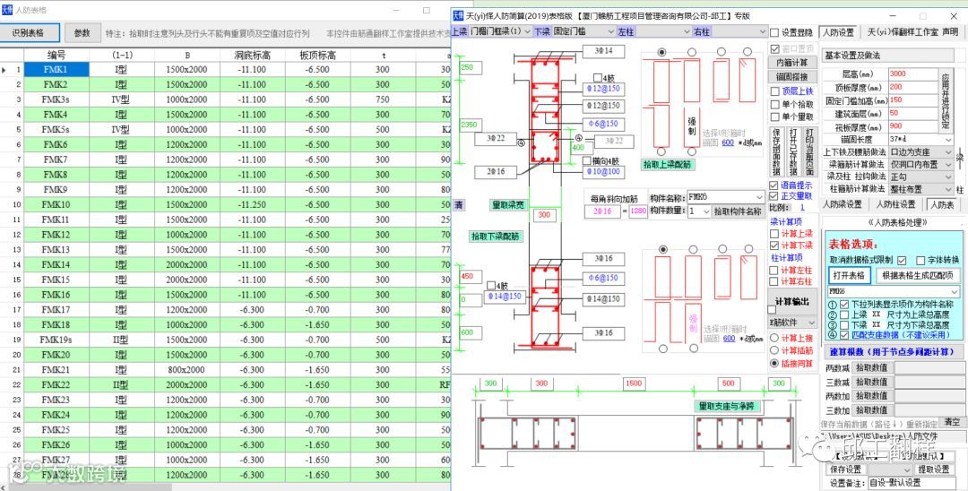Viewport: 968px width, 491px height.
Task: Open the 上下铁及腰筋做法 dropdown
Action: point(920,151)
